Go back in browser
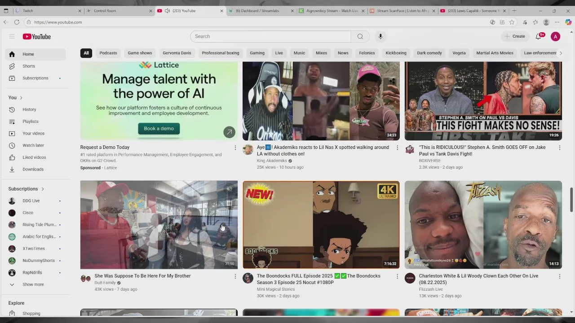The width and height of the screenshot is (575, 323). (5, 22)
